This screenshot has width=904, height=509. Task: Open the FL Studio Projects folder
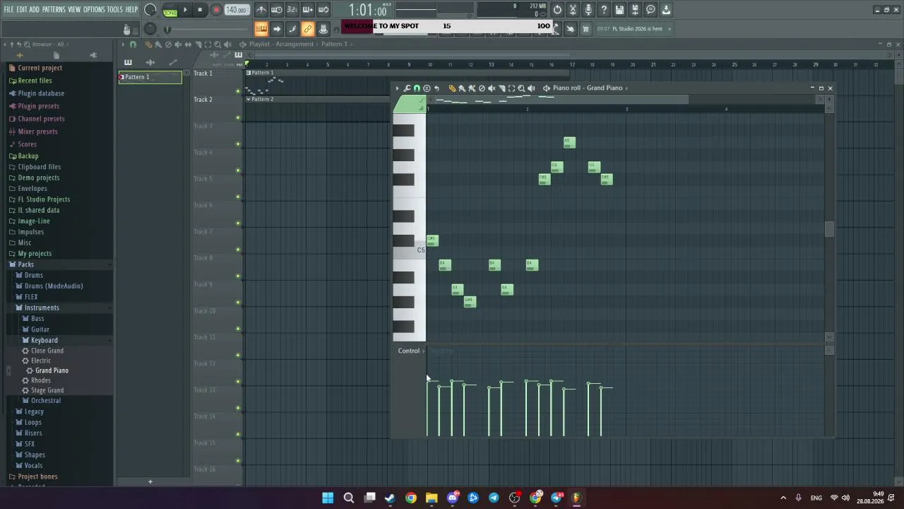click(44, 199)
